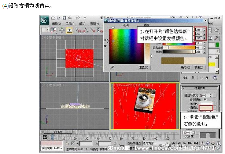This screenshot has height=154, width=225.
Task: Click the time slider showing 0 / 100
Action: click(x=58, y=132)
